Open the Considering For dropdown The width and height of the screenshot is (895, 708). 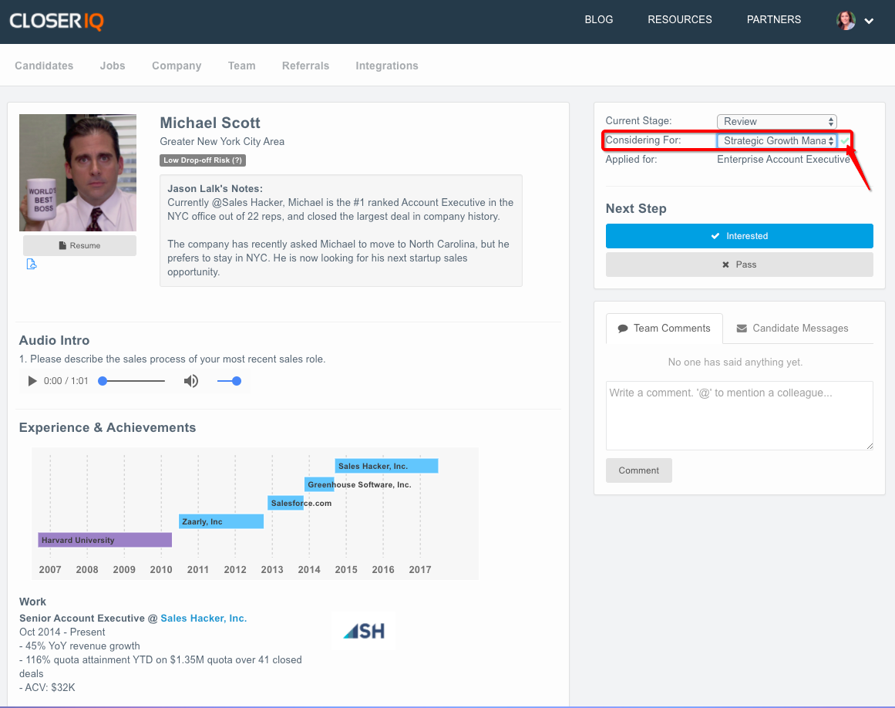[776, 141]
